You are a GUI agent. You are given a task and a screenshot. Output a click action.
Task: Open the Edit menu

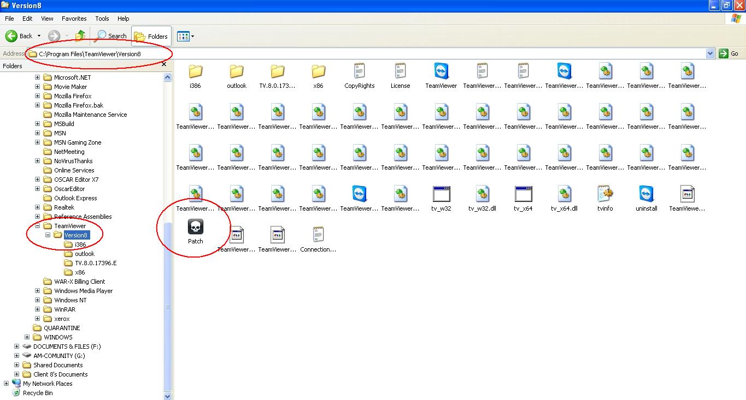[x=27, y=19]
